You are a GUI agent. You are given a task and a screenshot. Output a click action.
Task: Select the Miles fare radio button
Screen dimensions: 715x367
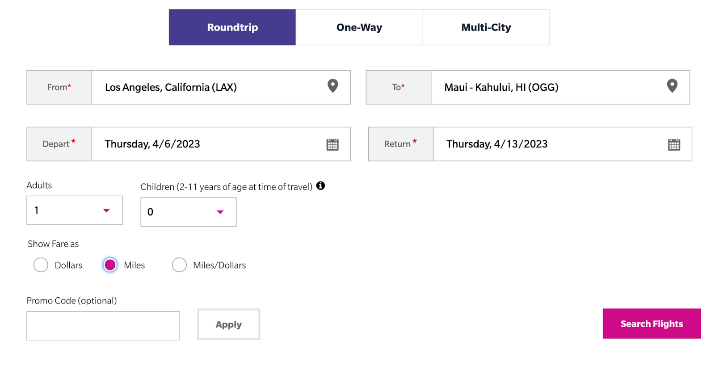(110, 265)
